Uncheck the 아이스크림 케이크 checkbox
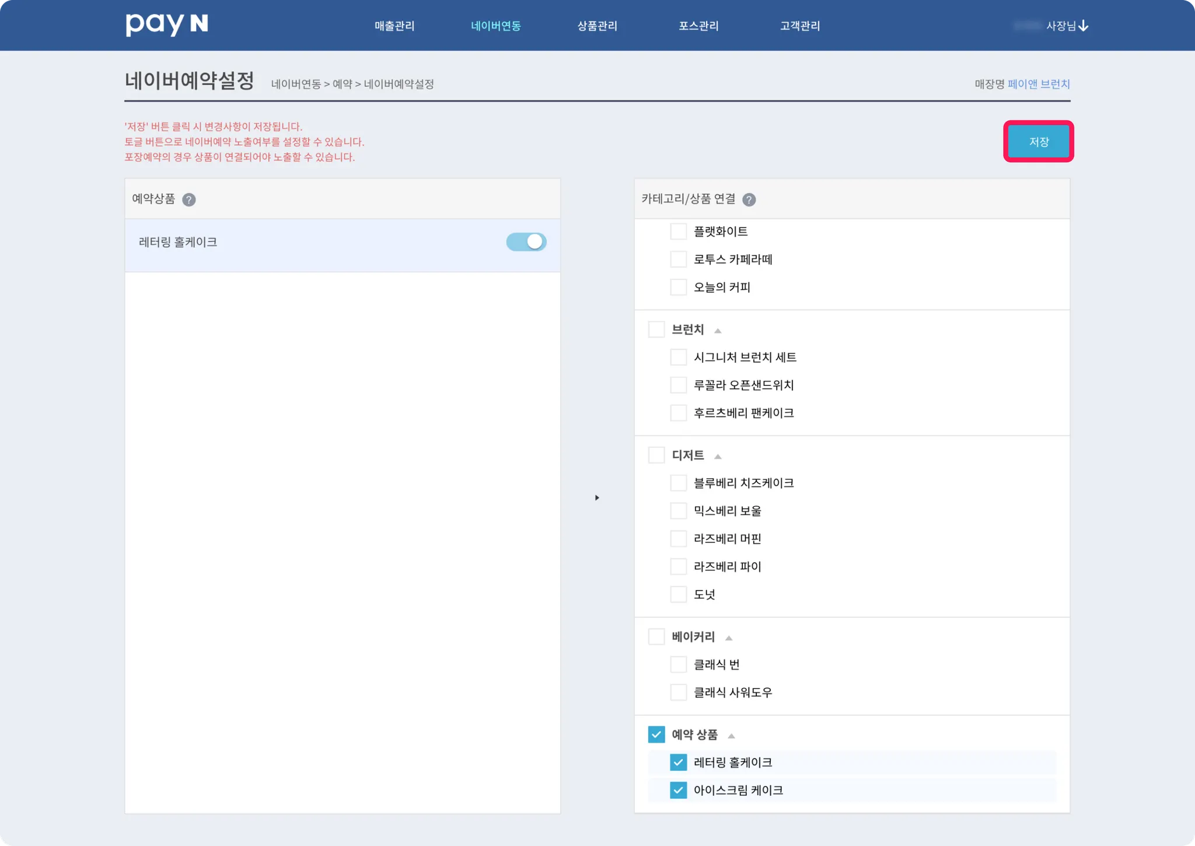The width and height of the screenshot is (1195, 846). click(678, 790)
